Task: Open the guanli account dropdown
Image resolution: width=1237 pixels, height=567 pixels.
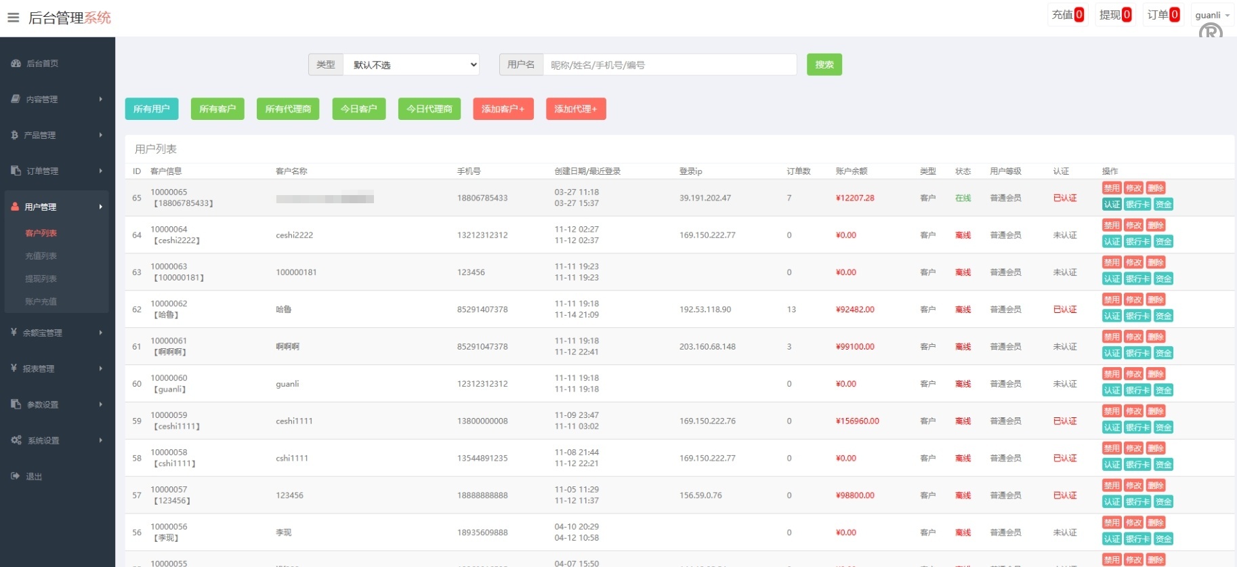Action: click(x=1211, y=15)
